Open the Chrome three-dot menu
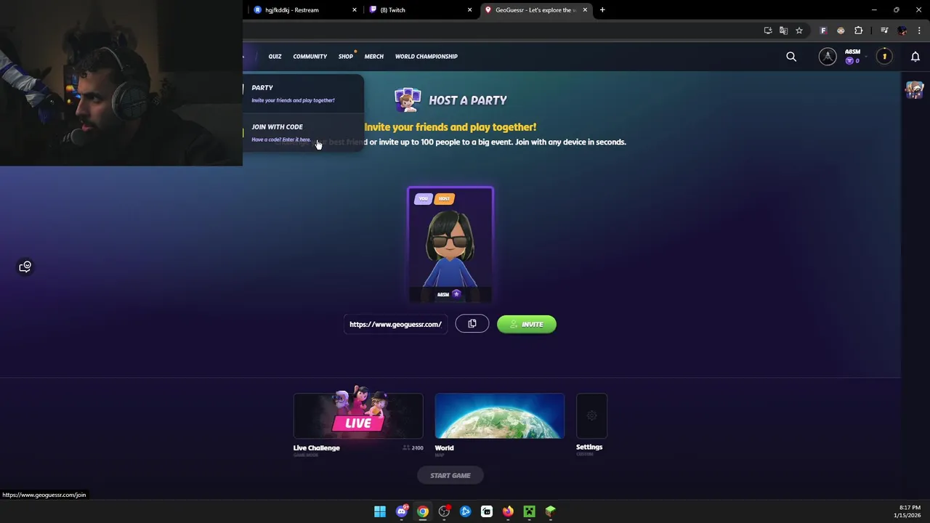Screen dimensions: 930x523 [919, 31]
